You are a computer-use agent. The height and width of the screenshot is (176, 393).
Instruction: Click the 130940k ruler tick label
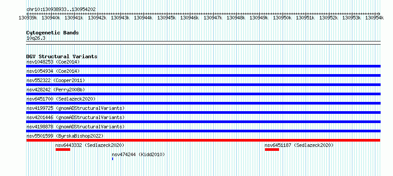[x=51, y=18]
